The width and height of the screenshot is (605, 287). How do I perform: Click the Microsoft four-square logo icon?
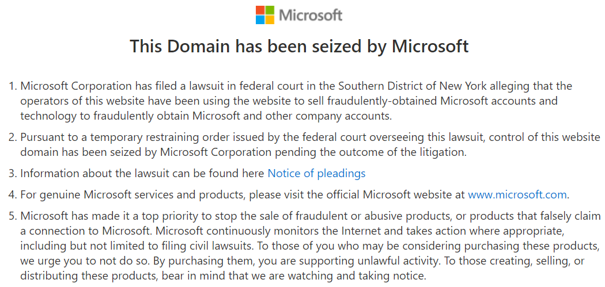(264, 15)
